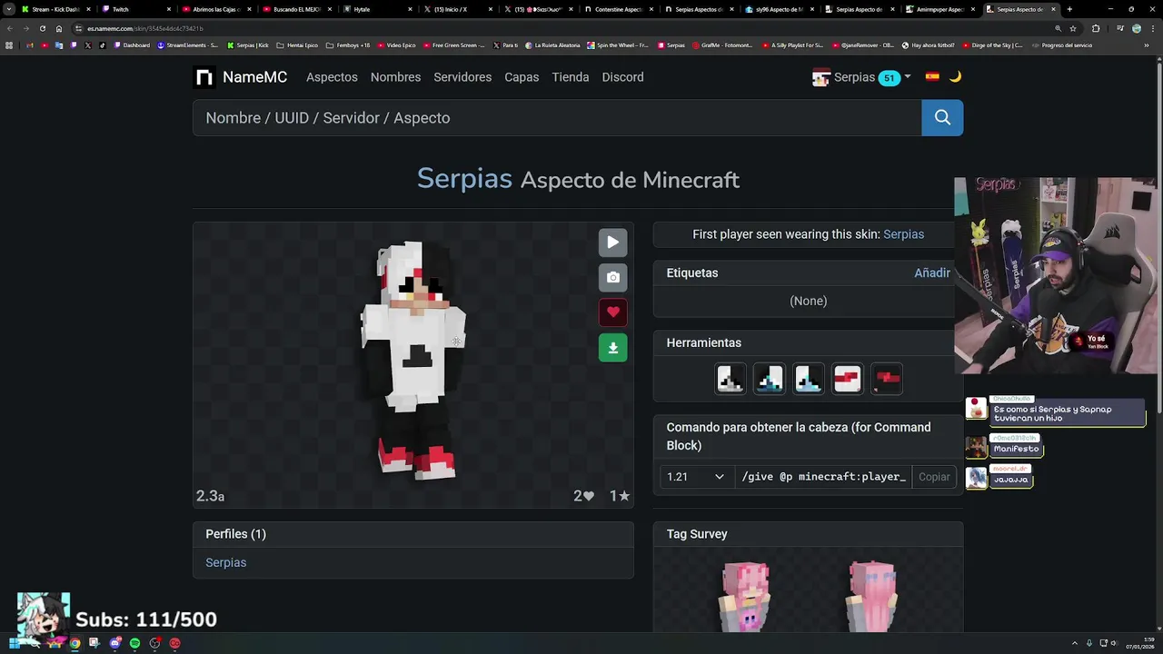Open Servidores in the navigation
The width and height of the screenshot is (1163, 654).
(x=462, y=77)
